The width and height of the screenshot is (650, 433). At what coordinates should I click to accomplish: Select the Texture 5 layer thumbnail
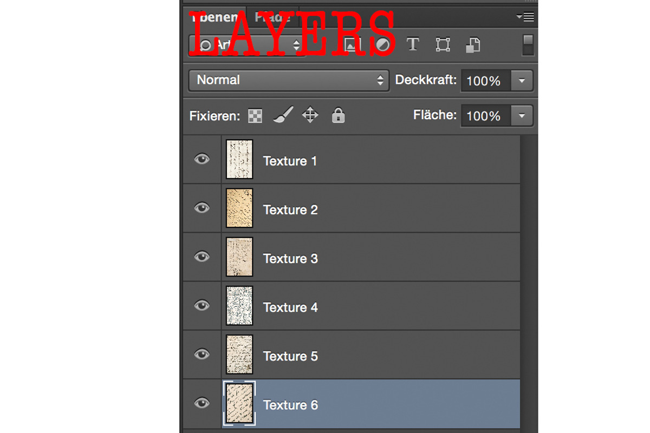pos(239,354)
